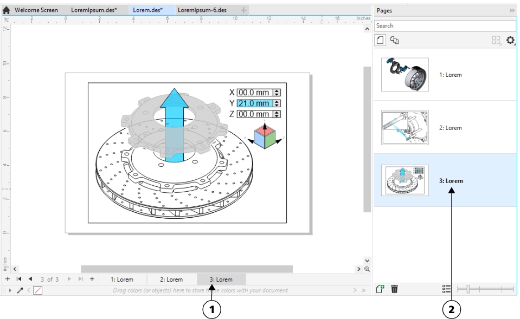
Task: Collapse the Pages panel with double arrow
Action: pyautogui.click(x=512, y=10)
